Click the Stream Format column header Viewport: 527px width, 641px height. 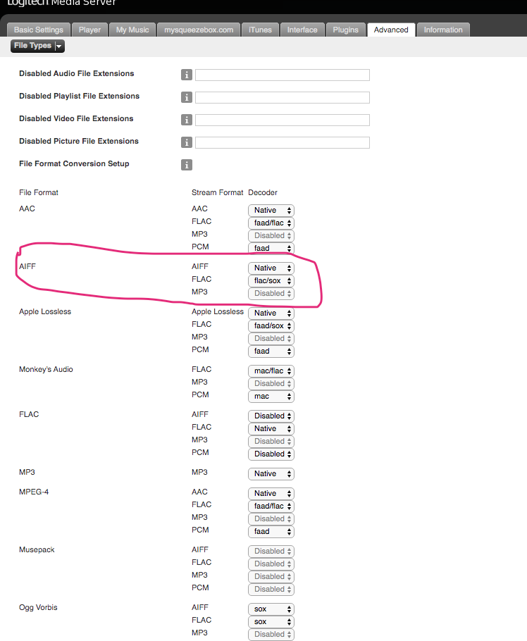point(217,192)
